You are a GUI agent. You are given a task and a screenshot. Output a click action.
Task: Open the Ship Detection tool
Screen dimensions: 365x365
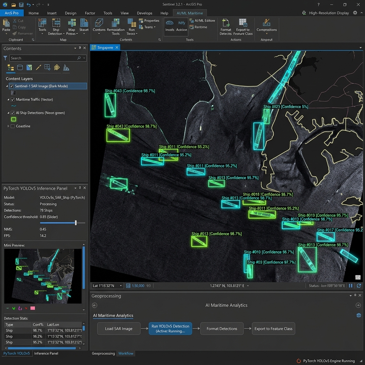click(56, 27)
